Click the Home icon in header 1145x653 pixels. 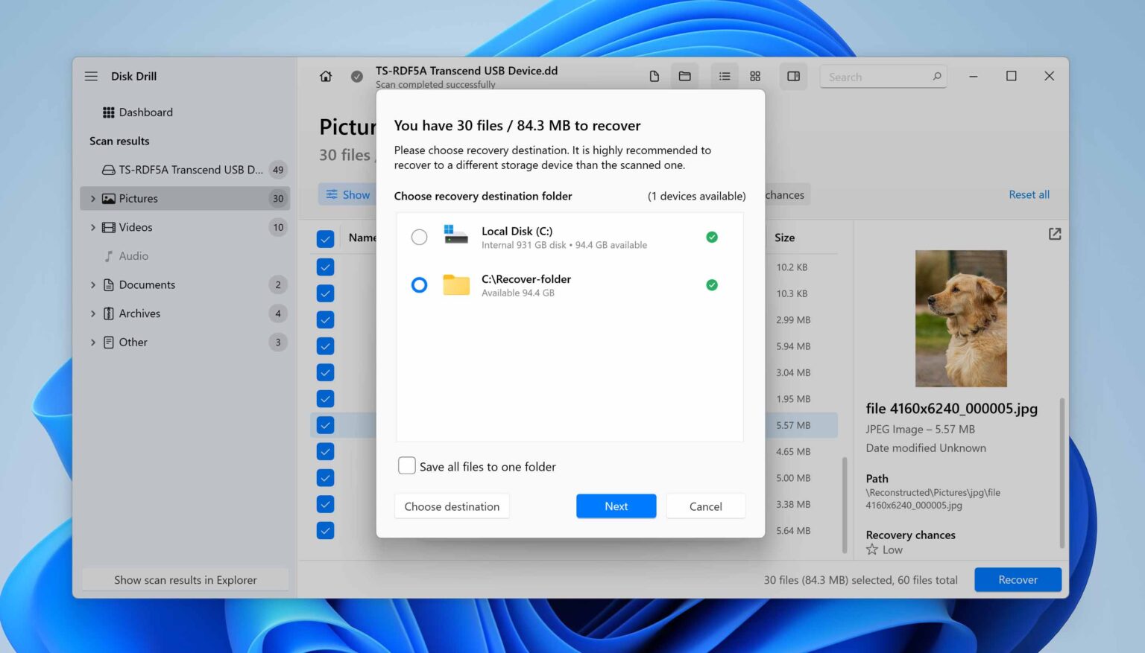pyautogui.click(x=326, y=77)
